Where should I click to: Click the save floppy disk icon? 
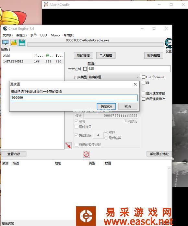click(22, 43)
